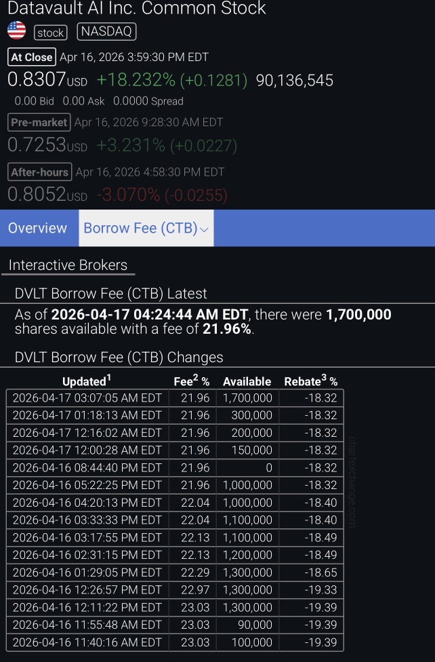The height and width of the screenshot is (662, 435).
Task: Select the row with 0 available shares
Action: click(x=175, y=468)
